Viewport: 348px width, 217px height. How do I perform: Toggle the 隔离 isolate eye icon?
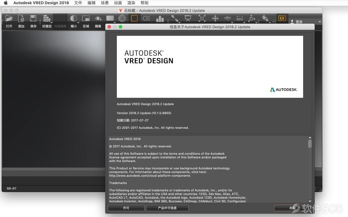point(98,19)
